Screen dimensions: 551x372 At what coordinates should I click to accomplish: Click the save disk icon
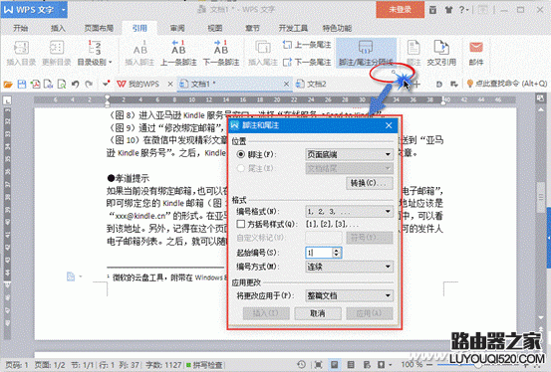(x=22, y=85)
